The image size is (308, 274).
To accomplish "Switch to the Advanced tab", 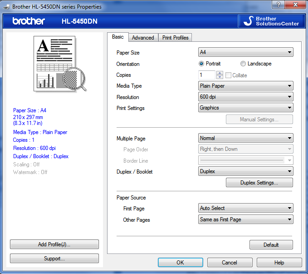I will click(143, 38).
